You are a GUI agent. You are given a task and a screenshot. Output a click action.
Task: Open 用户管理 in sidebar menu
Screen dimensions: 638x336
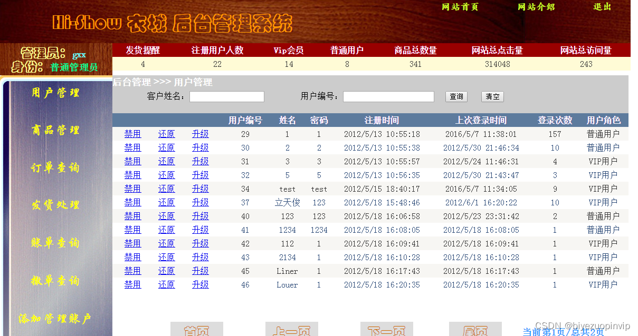click(55, 93)
